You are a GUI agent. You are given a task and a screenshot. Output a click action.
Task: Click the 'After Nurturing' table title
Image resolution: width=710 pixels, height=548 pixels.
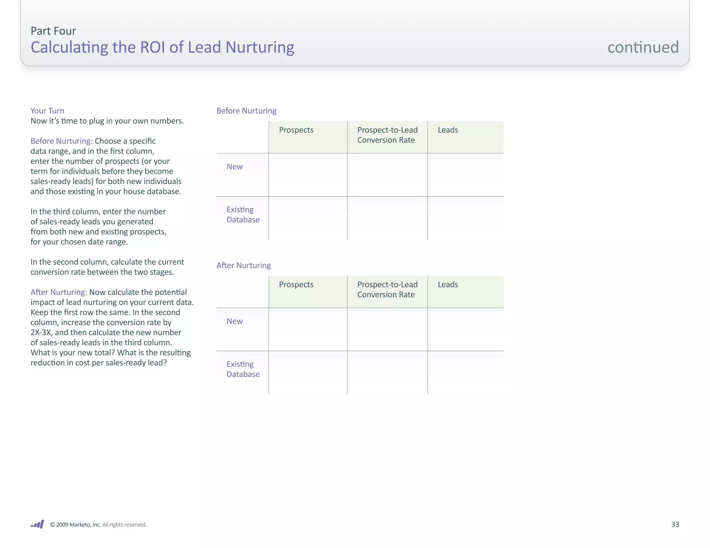click(x=243, y=265)
